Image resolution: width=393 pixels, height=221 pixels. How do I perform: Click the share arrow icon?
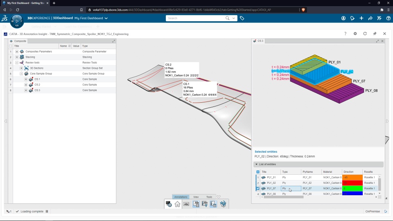pyautogui.click(x=370, y=18)
